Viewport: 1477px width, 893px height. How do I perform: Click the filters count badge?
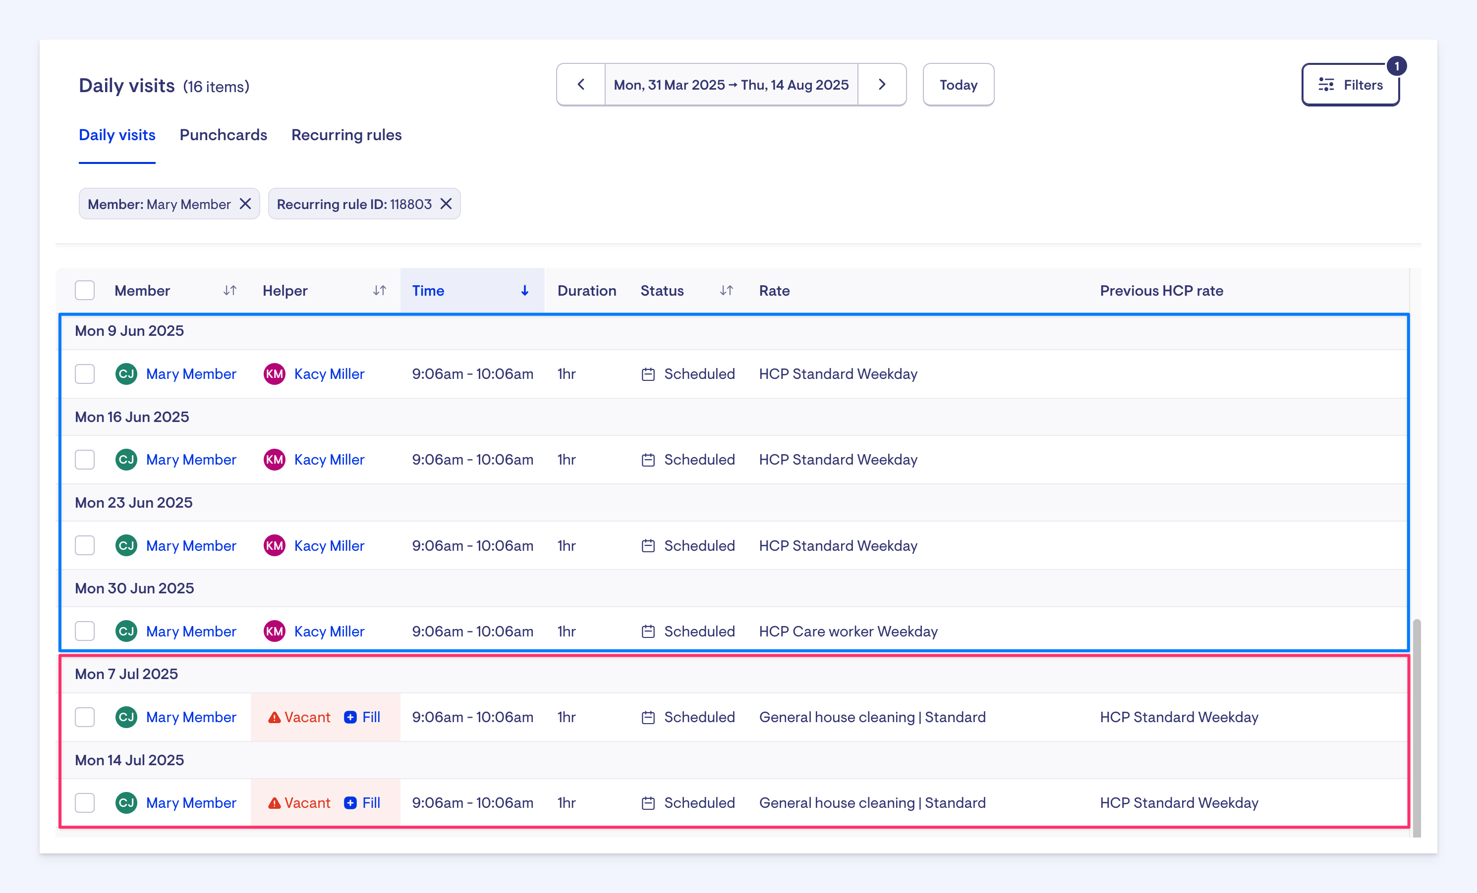click(1397, 66)
